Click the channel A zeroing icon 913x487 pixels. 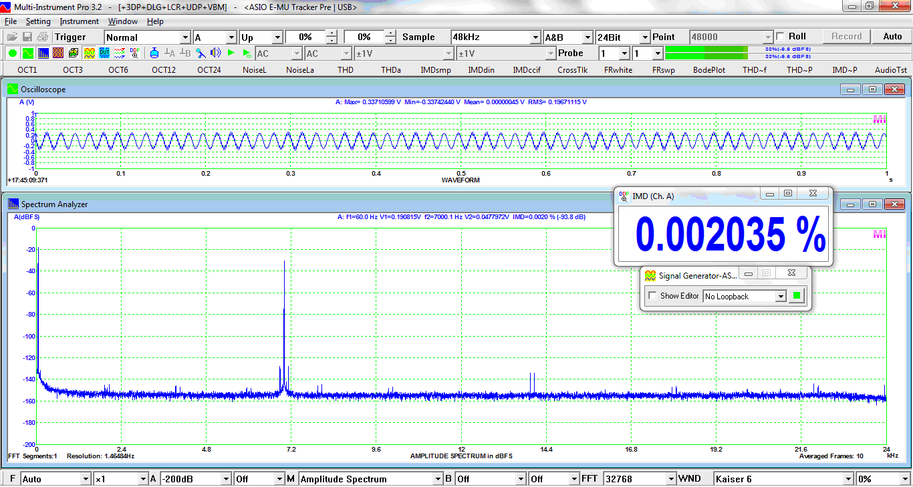pyautogui.click(x=170, y=53)
